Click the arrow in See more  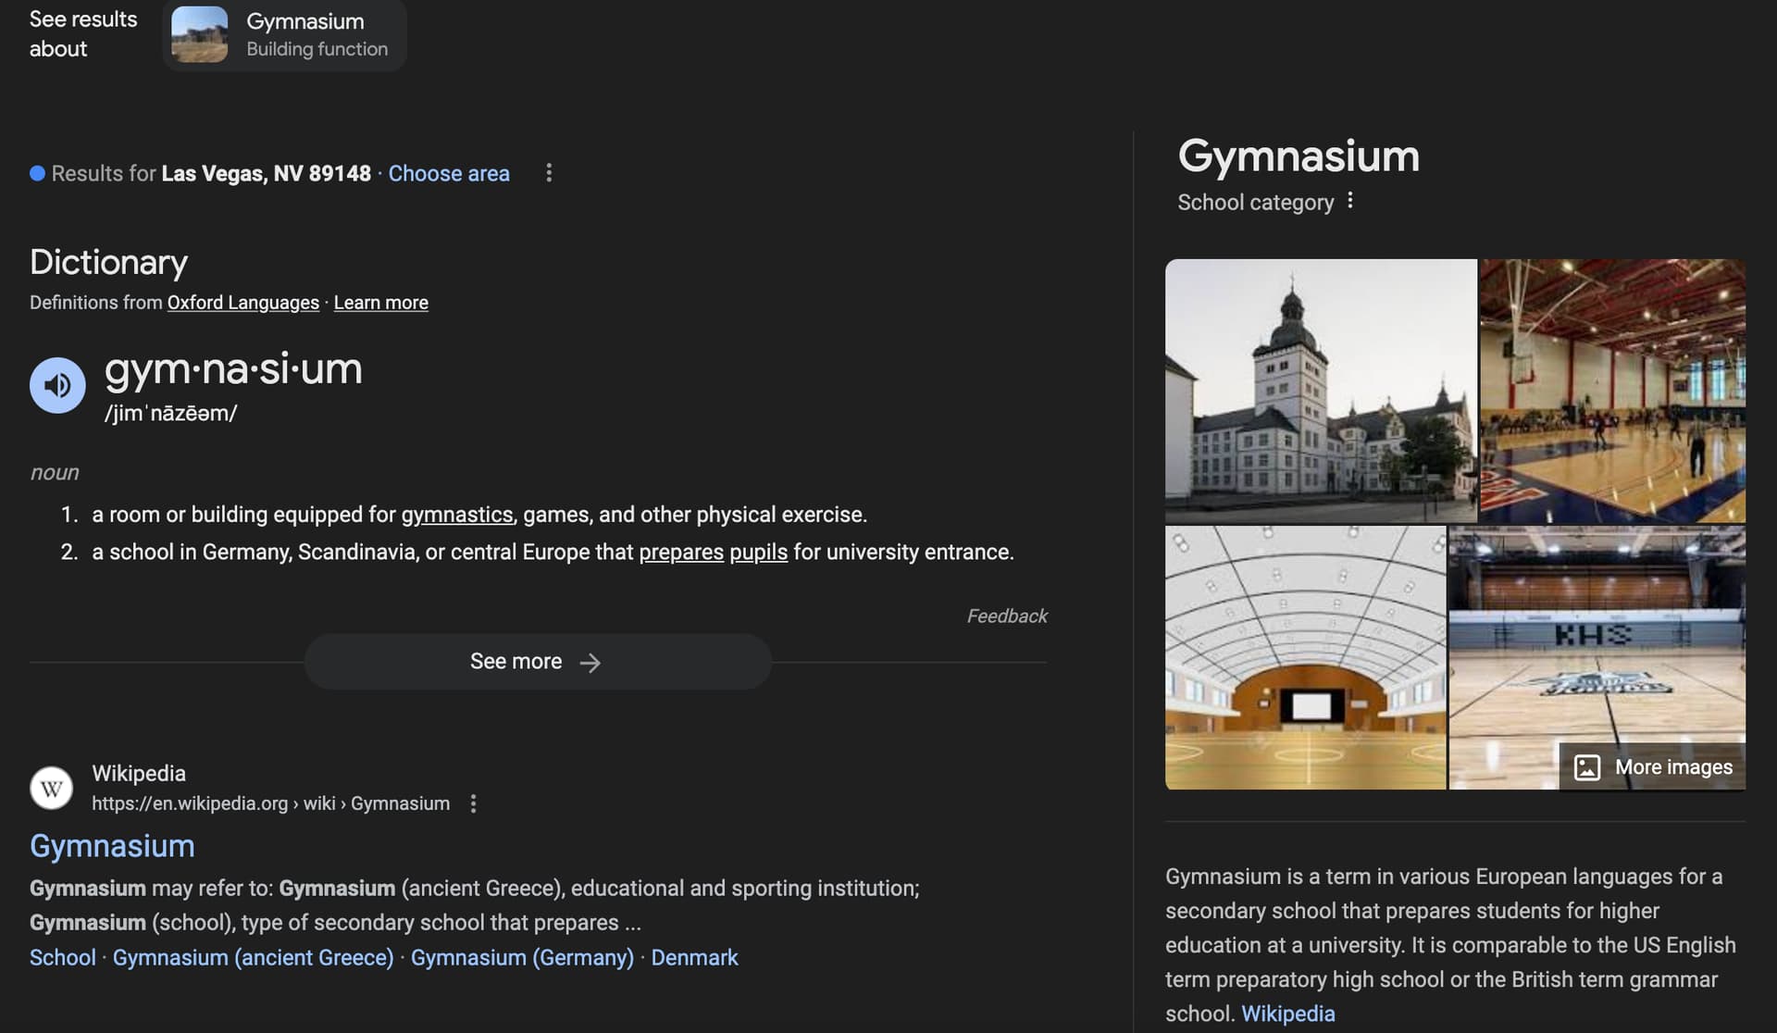pyautogui.click(x=590, y=663)
